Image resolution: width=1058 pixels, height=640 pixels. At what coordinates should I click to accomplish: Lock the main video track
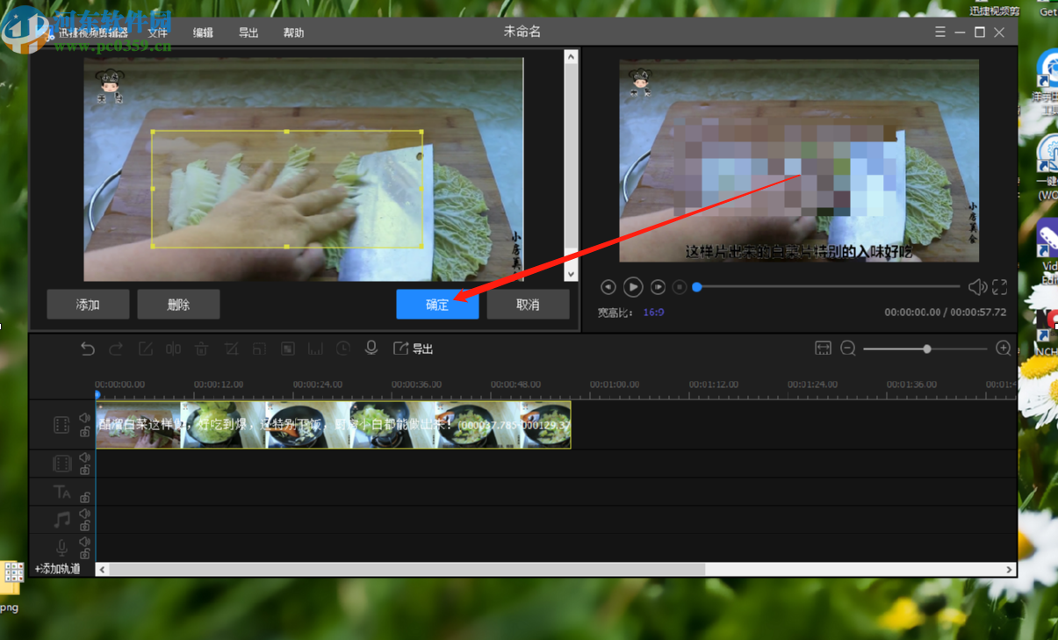[x=85, y=431]
